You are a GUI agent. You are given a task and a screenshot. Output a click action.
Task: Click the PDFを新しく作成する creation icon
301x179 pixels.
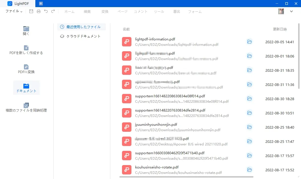click(26, 48)
